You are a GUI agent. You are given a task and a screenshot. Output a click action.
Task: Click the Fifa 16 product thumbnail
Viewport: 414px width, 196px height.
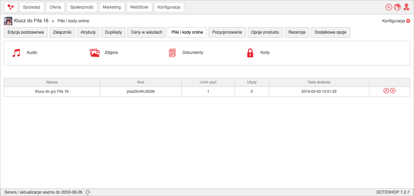[8, 21]
